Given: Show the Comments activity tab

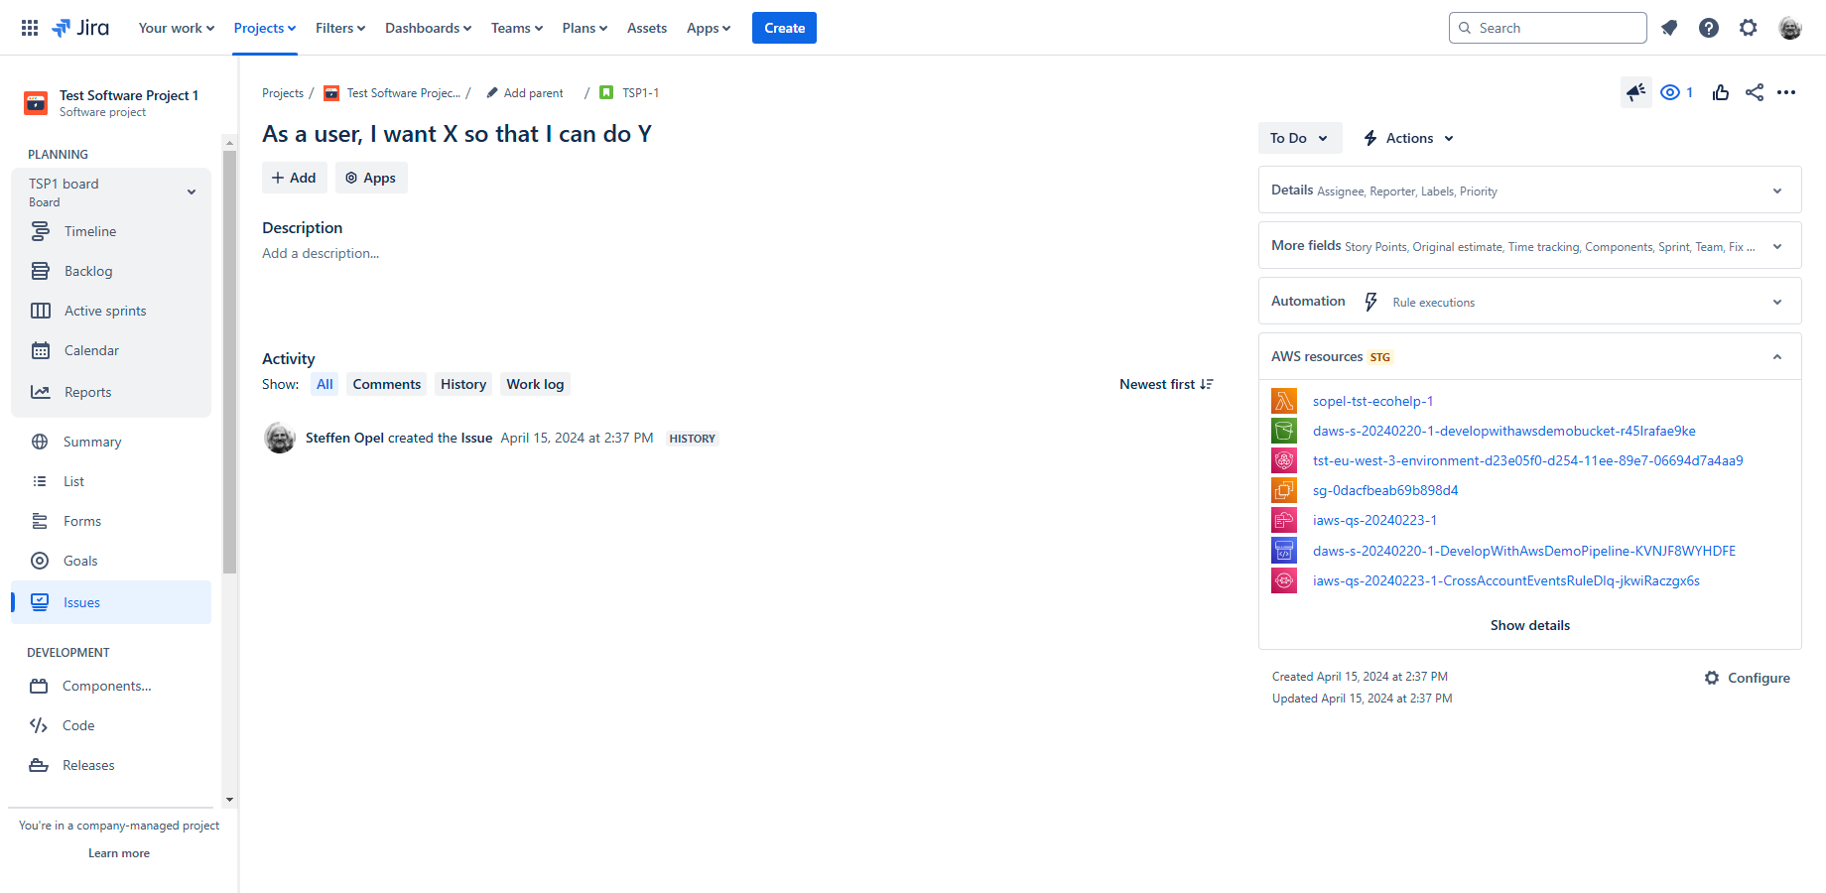Looking at the screenshot, I should coord(387,384).
